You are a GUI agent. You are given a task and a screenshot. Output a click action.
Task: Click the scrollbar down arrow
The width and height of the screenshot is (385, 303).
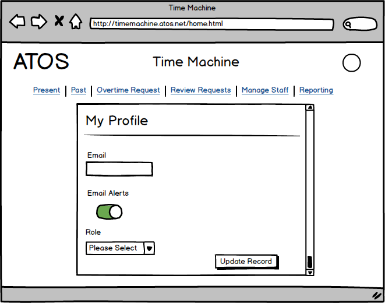[310, 272]
